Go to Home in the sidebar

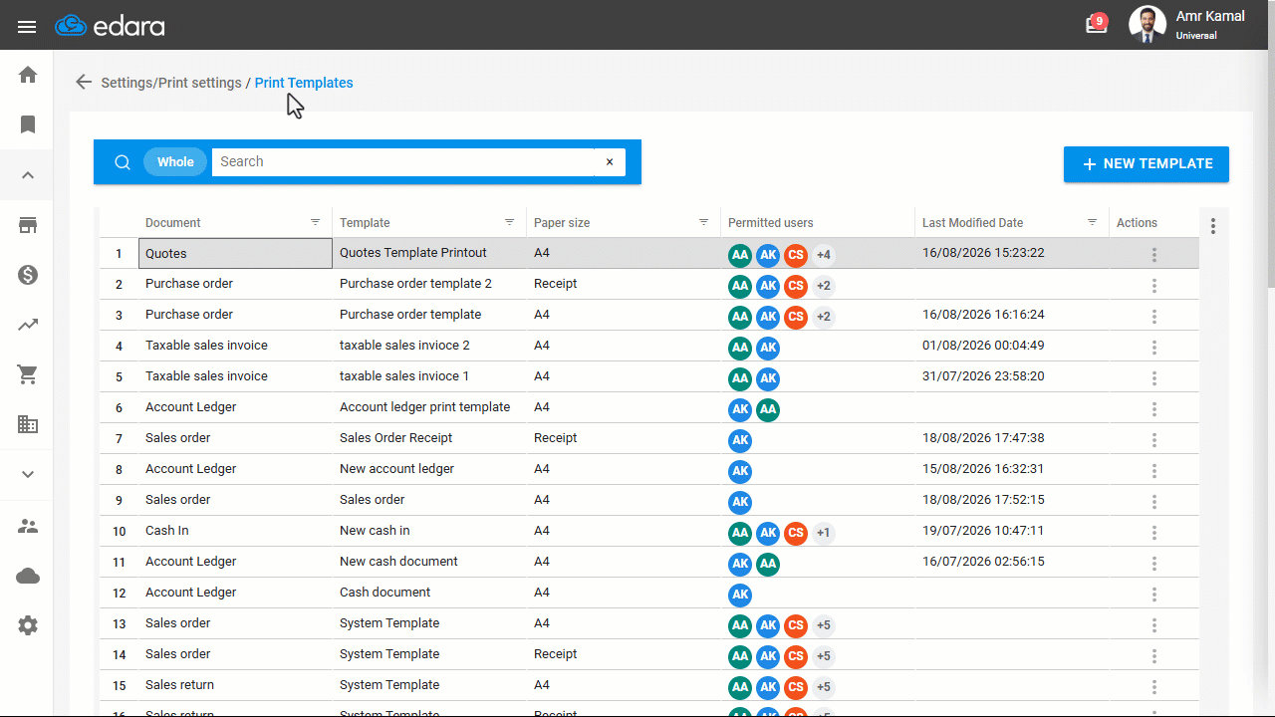(x=28, y=75)
